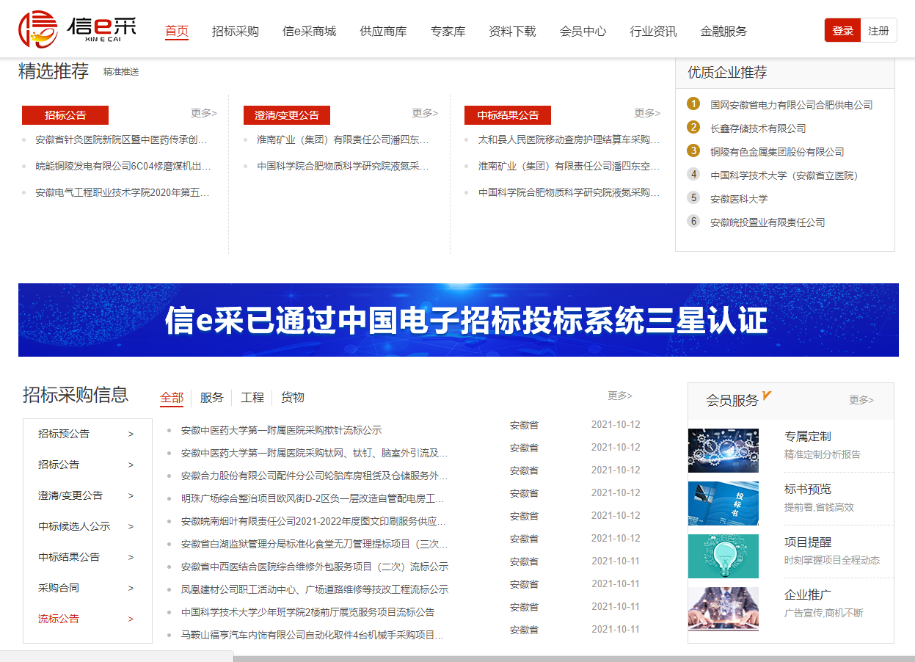Click the 标书预览 service thumbnail image
This screenshot has height=662, width=915.
pyautogui.click(x=723, y=503)
